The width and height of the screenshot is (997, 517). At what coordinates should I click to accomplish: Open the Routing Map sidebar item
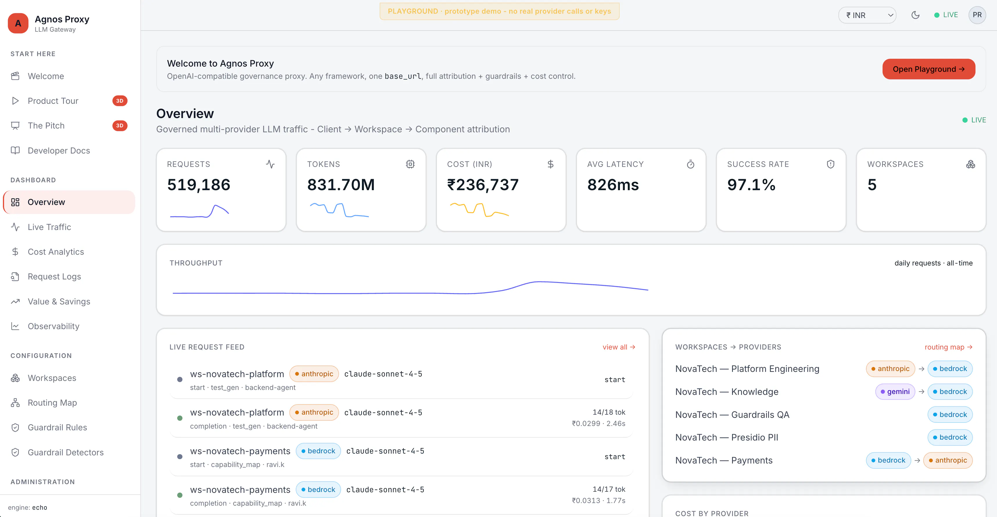pos(69,403)
